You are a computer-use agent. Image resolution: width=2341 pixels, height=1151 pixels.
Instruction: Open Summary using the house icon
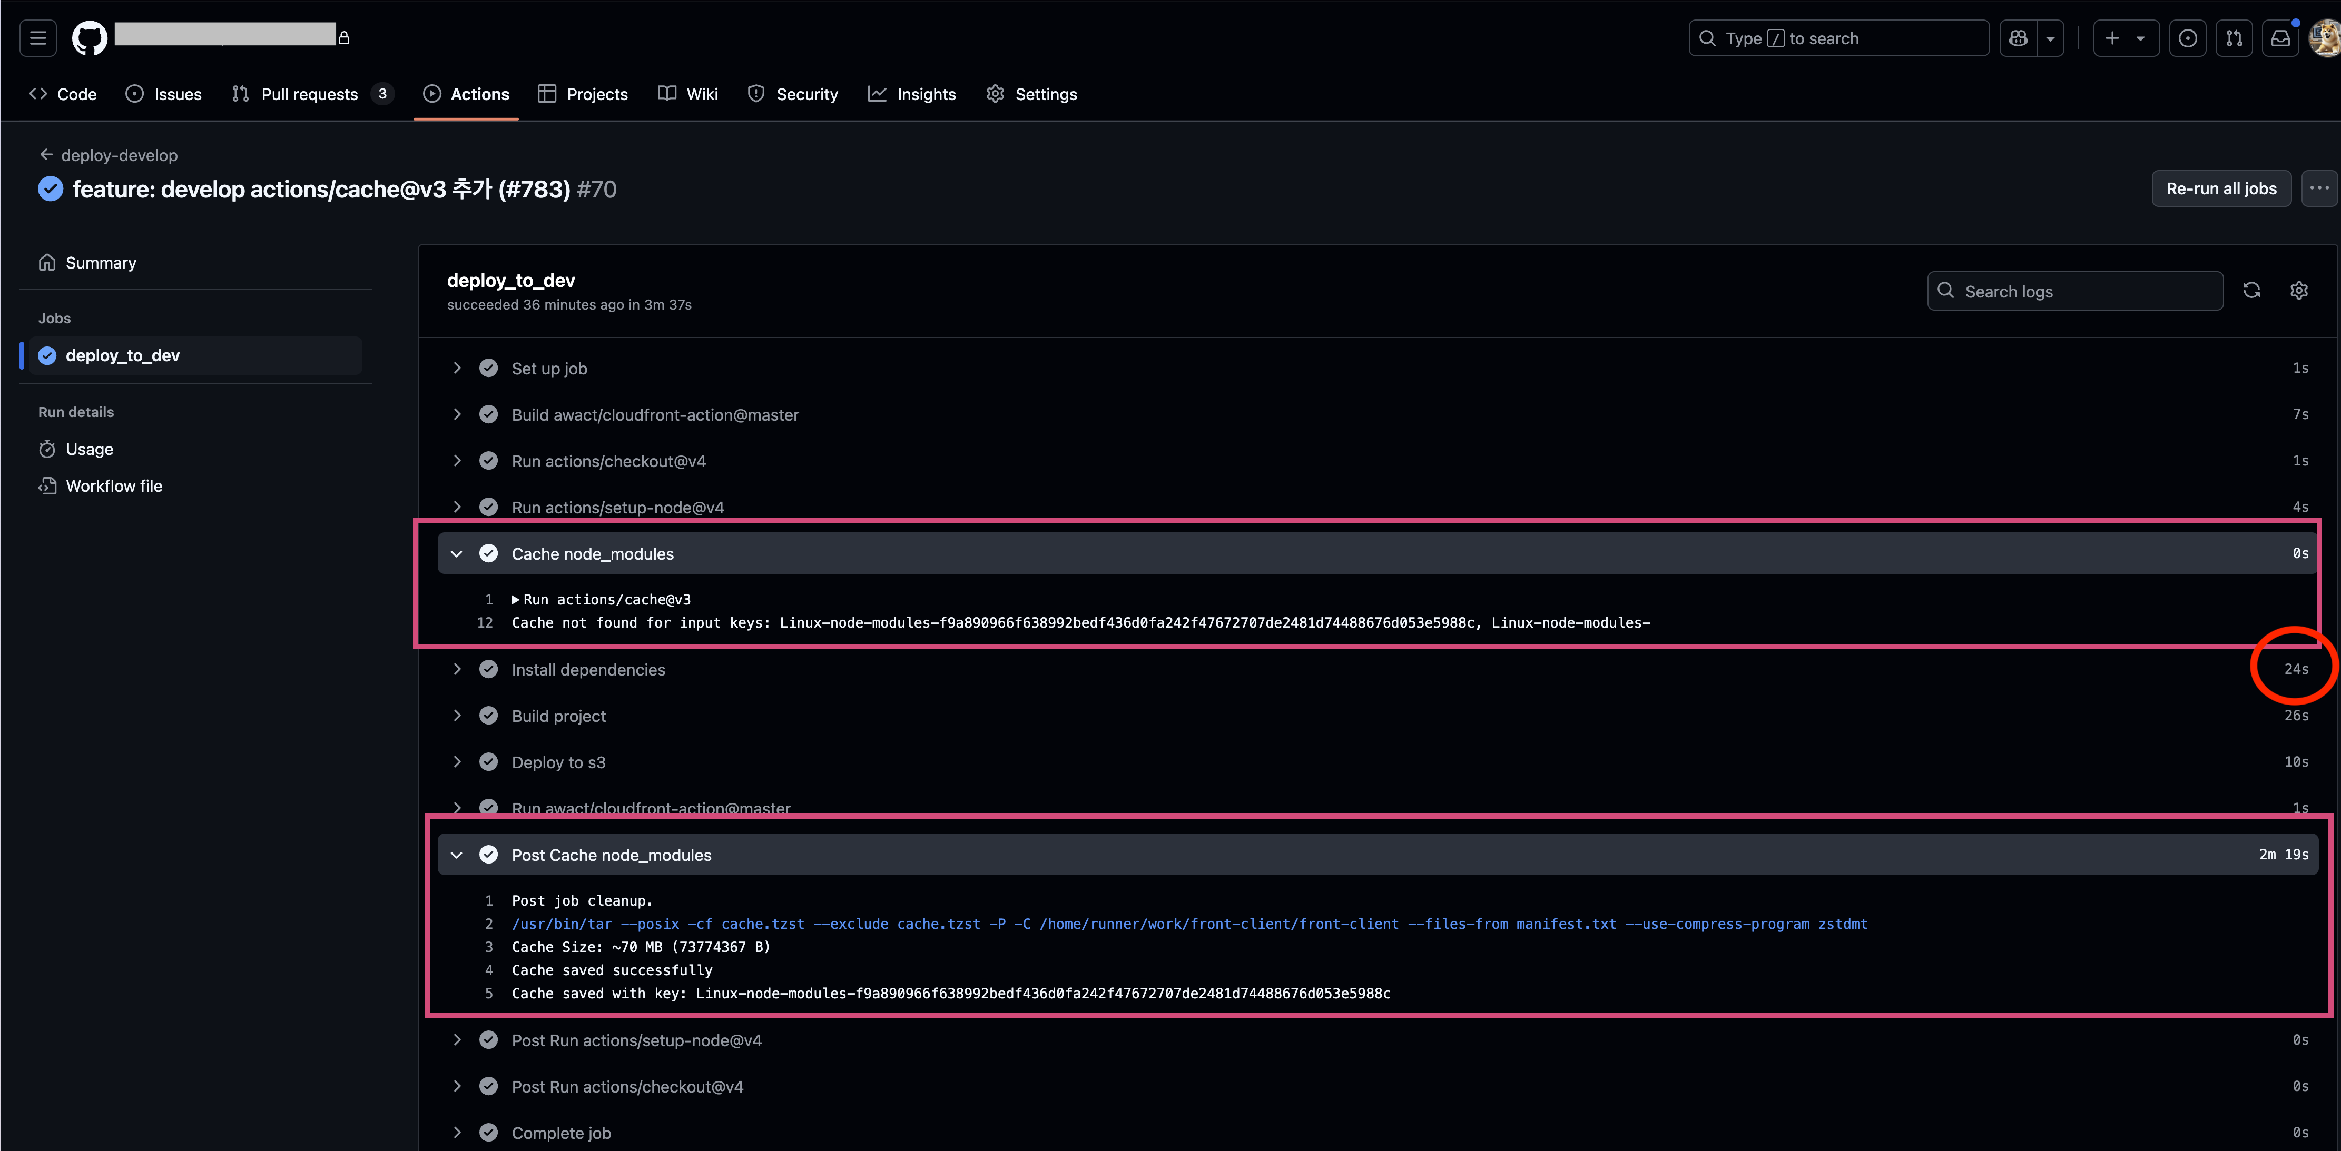tap(47, 262)
